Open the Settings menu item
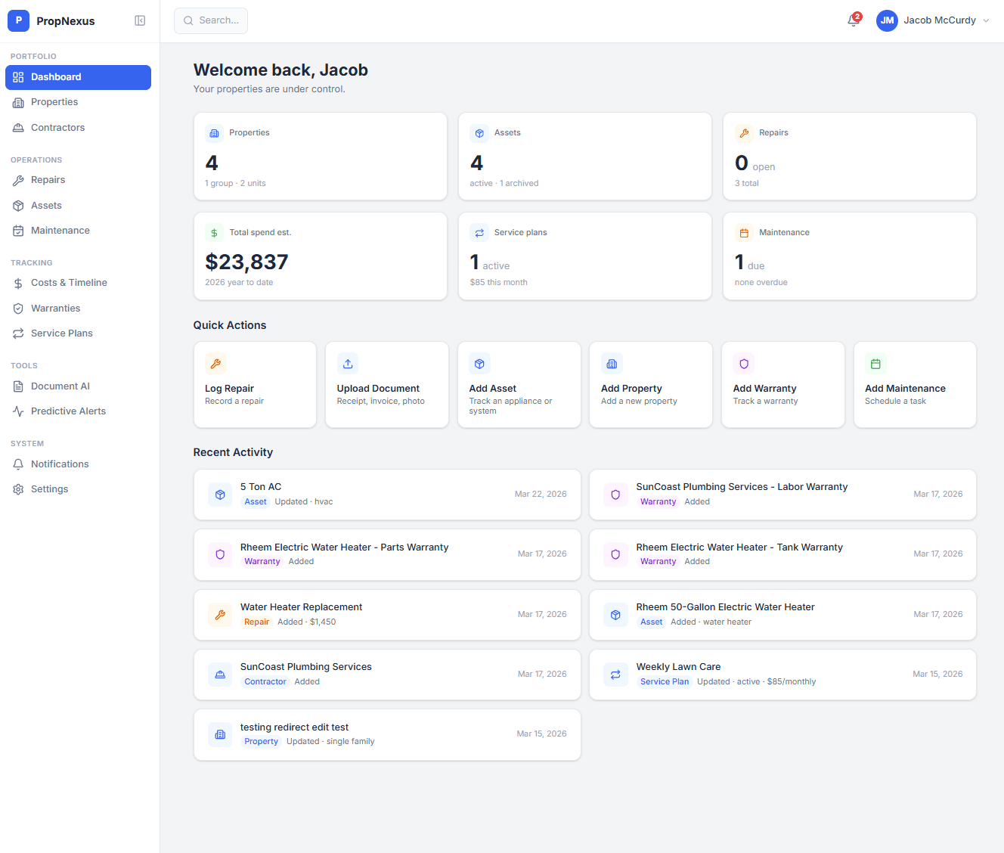 [49, 489]
